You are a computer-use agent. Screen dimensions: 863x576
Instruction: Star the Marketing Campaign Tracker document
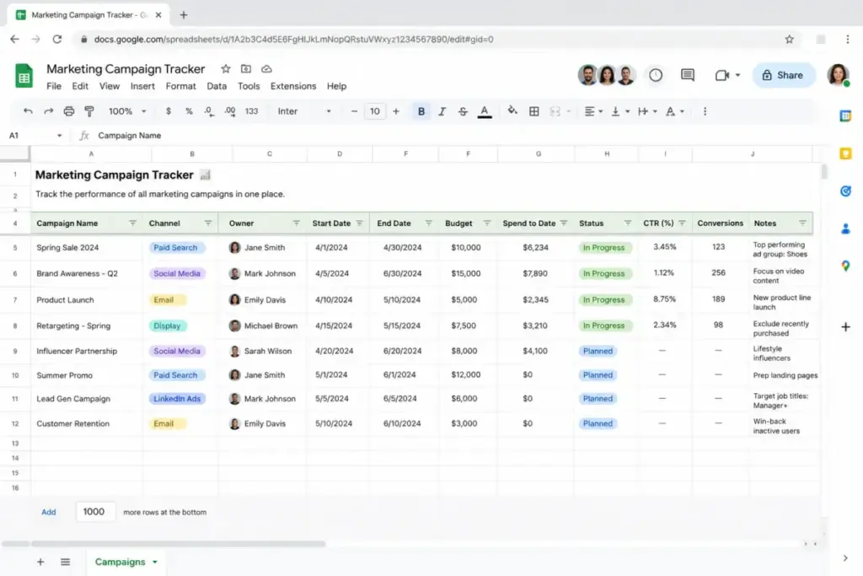pos(226,69)
